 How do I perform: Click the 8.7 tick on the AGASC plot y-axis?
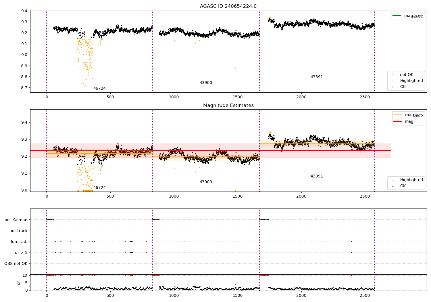point(24,88)
